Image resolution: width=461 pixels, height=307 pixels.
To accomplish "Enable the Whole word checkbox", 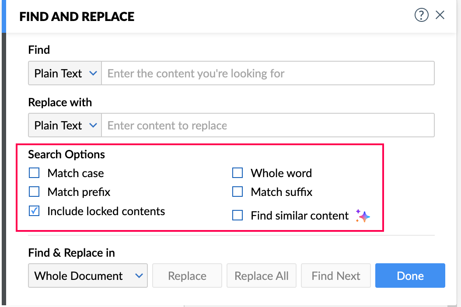I will (237, 173).
